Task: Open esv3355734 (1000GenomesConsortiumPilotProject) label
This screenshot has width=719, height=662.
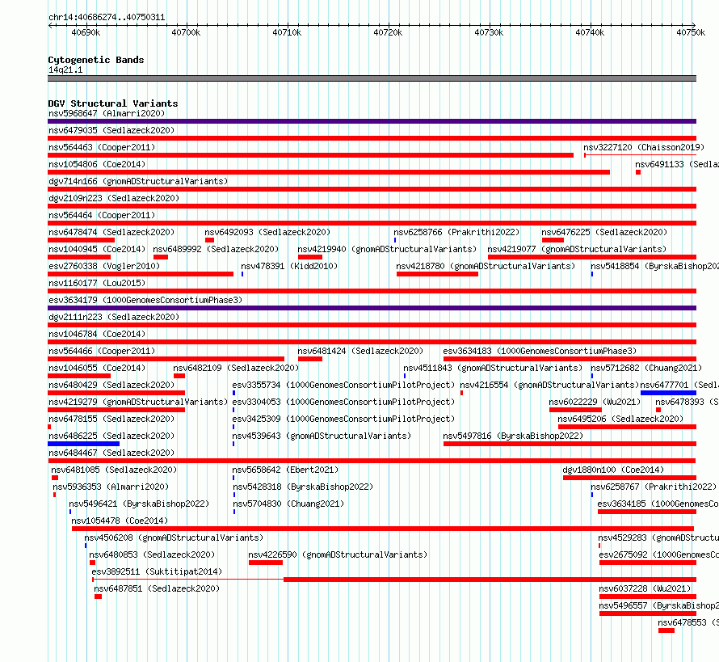Action: 343,385
